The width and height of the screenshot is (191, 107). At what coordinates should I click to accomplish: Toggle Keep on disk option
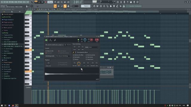pyautogui.click(x=50, y=51)
